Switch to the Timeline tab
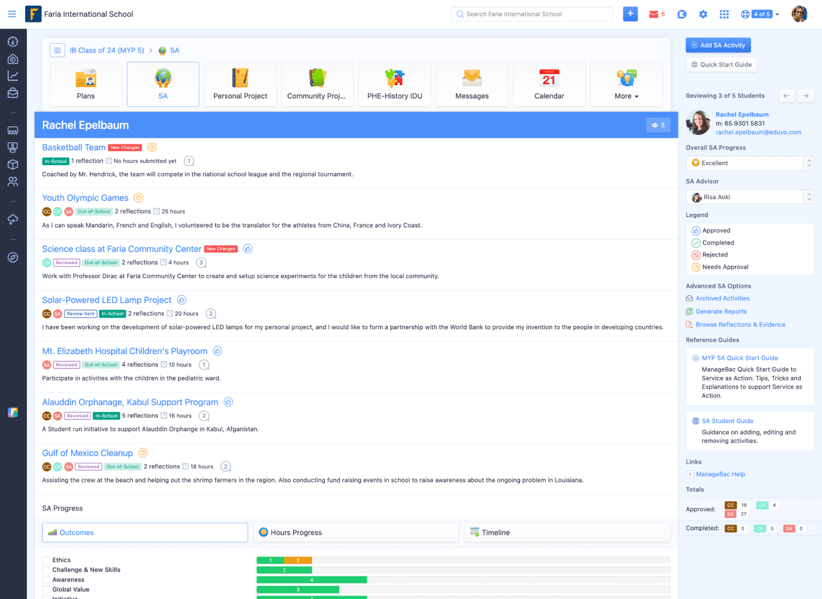 pos(567,532)
